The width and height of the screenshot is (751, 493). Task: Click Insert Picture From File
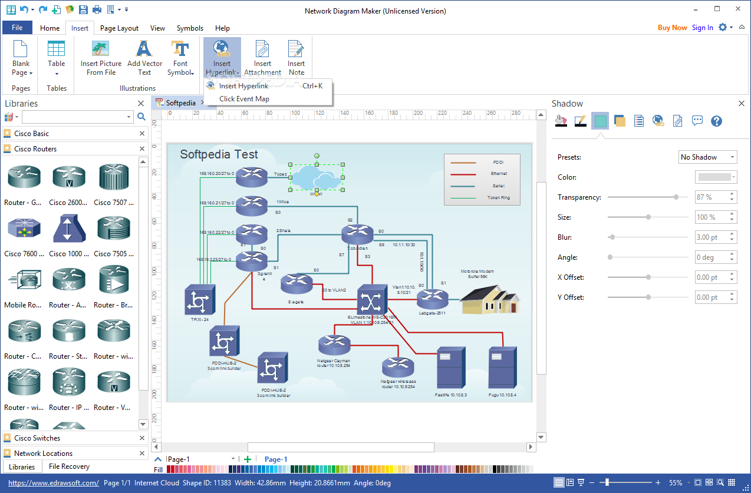(x=101, y=58)
